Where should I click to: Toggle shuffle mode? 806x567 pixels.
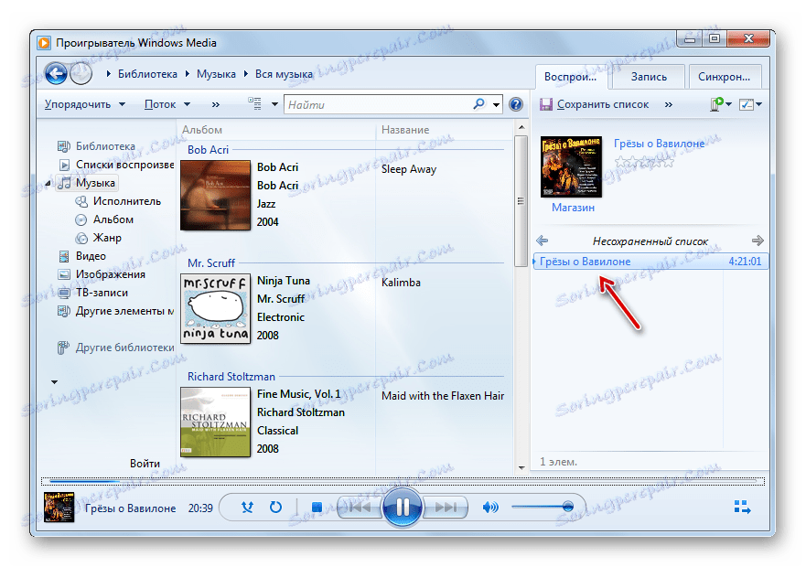tap(248, 508)
